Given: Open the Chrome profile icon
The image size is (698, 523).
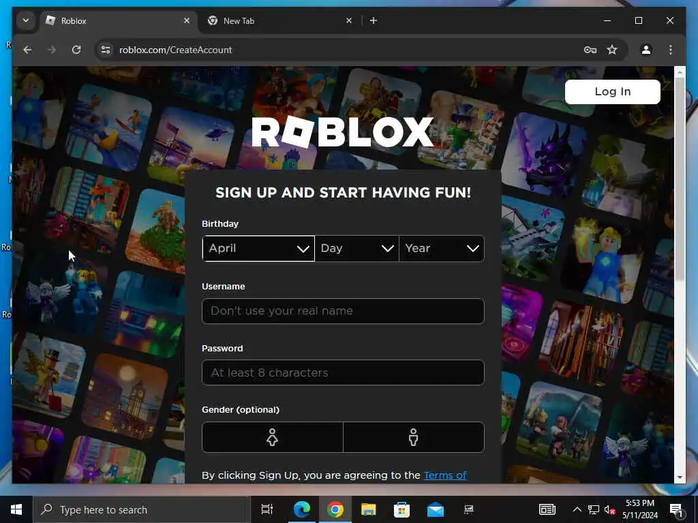Looking at the screenshot, I should pos(646,50).
